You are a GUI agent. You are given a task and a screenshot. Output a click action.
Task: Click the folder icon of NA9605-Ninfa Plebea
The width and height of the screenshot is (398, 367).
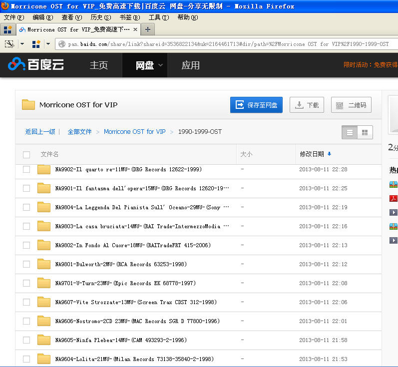43,340
